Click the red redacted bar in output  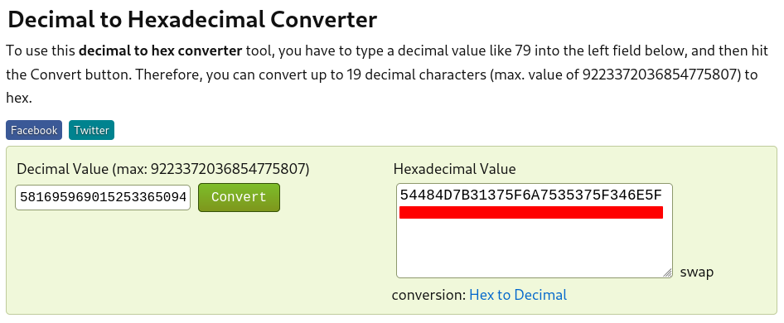tap(531, 213)
